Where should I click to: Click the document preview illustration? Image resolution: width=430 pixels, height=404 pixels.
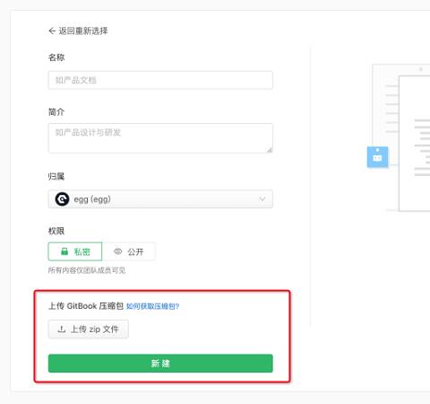click(400, 137)
